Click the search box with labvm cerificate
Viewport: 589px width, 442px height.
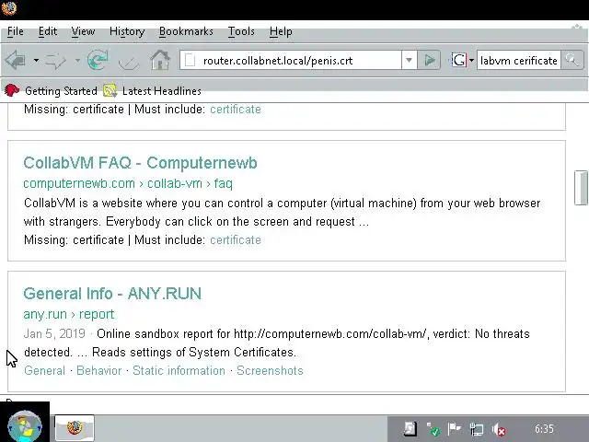pyautogui.click(x=519, y=61)
